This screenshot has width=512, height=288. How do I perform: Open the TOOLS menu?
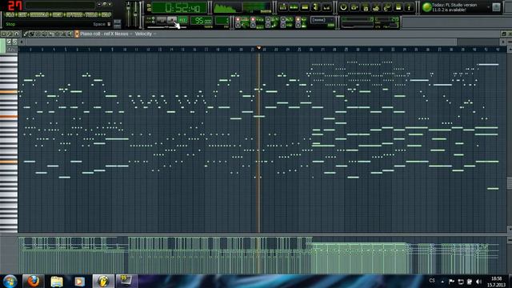91,14
